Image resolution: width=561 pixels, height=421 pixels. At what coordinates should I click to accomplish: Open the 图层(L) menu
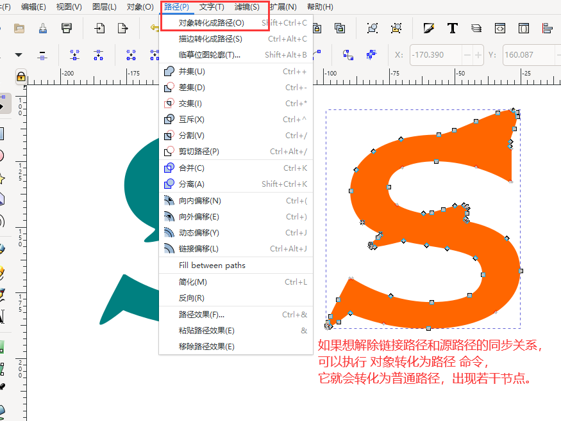(x=104, y=7)
